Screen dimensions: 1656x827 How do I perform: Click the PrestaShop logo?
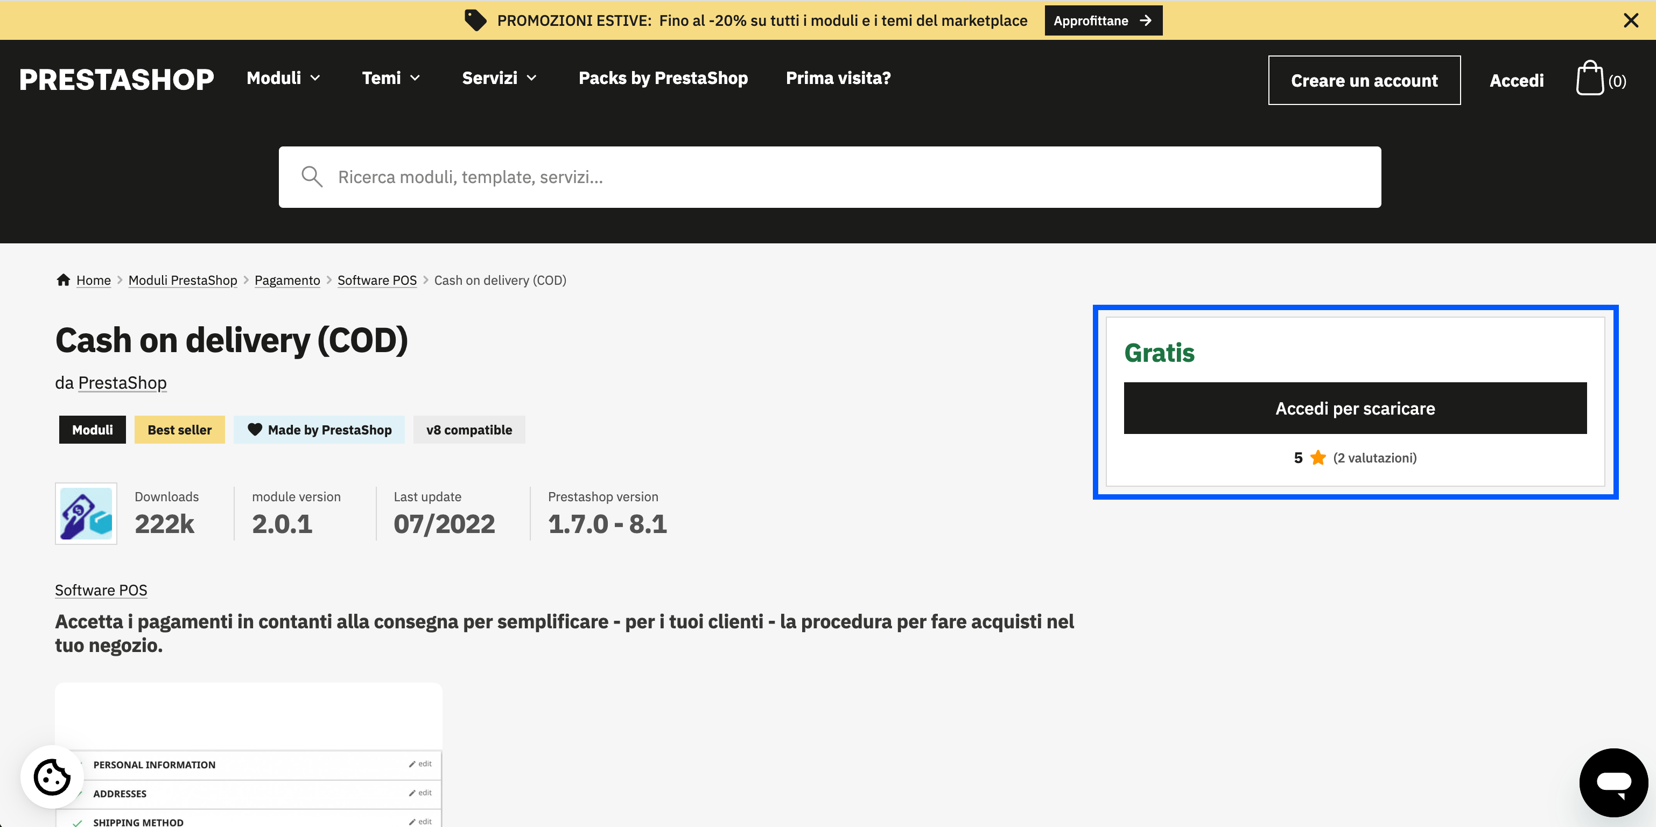pyautogui.click(x=116, y=80)
